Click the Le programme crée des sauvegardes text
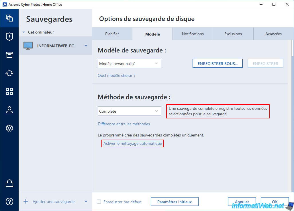294x211 pixels. pyautogui.click(x=151, y=135)
